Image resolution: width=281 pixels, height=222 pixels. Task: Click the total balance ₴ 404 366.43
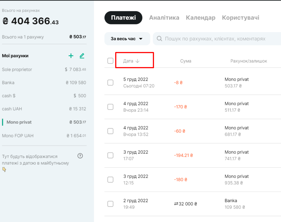(30, 21)
